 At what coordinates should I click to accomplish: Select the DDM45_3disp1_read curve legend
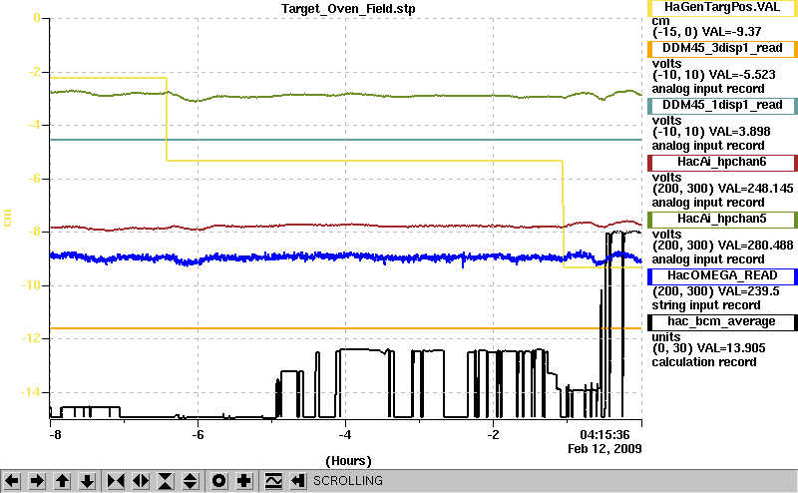pyautogui.click(x=722, y=48)
